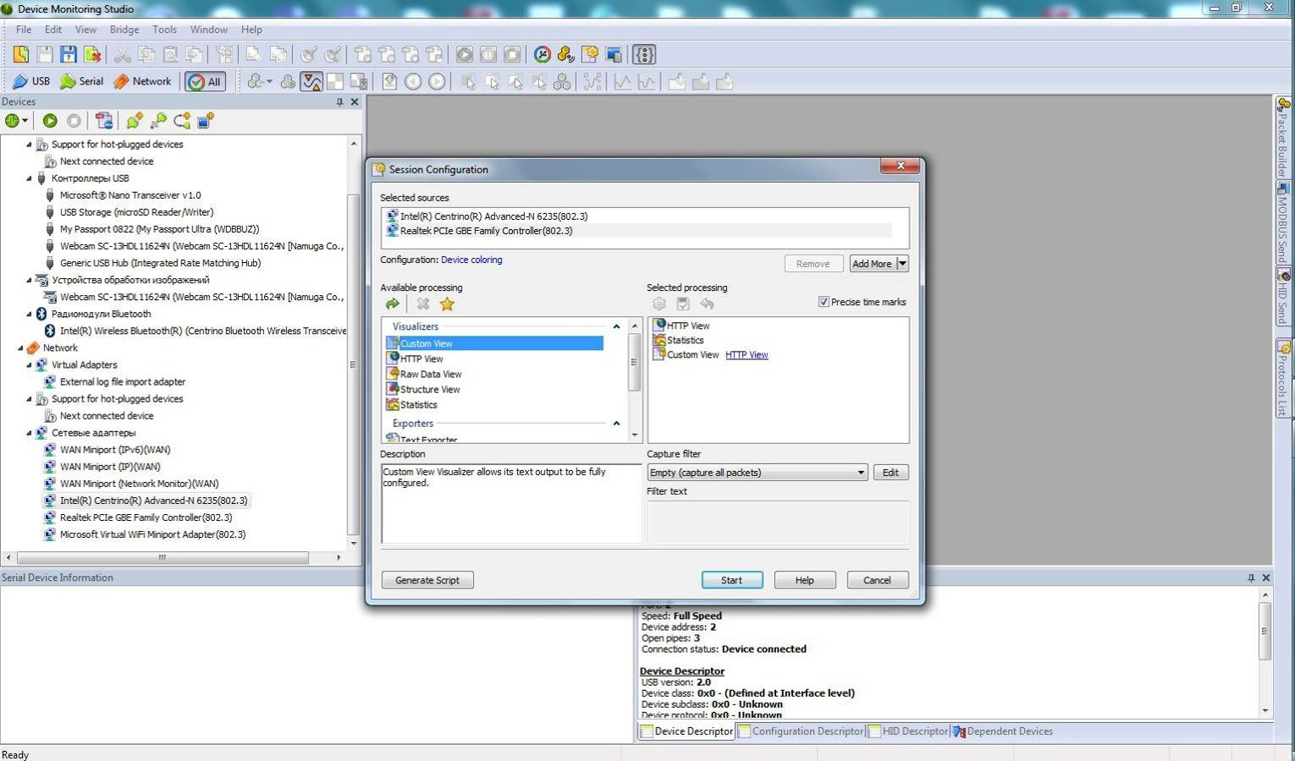This screenshot has height=761, width=1295.
Task: Toggle the All devices filter
Action: point(205,81)
